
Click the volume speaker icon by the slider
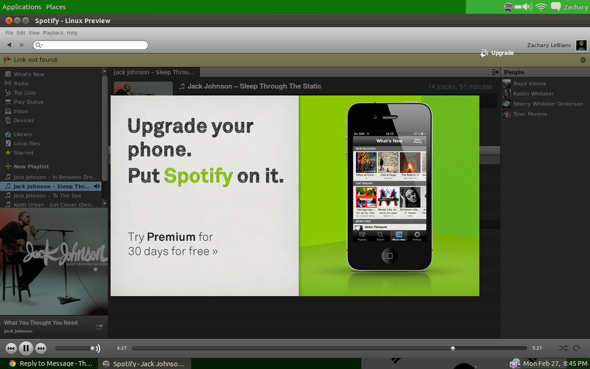98,348
